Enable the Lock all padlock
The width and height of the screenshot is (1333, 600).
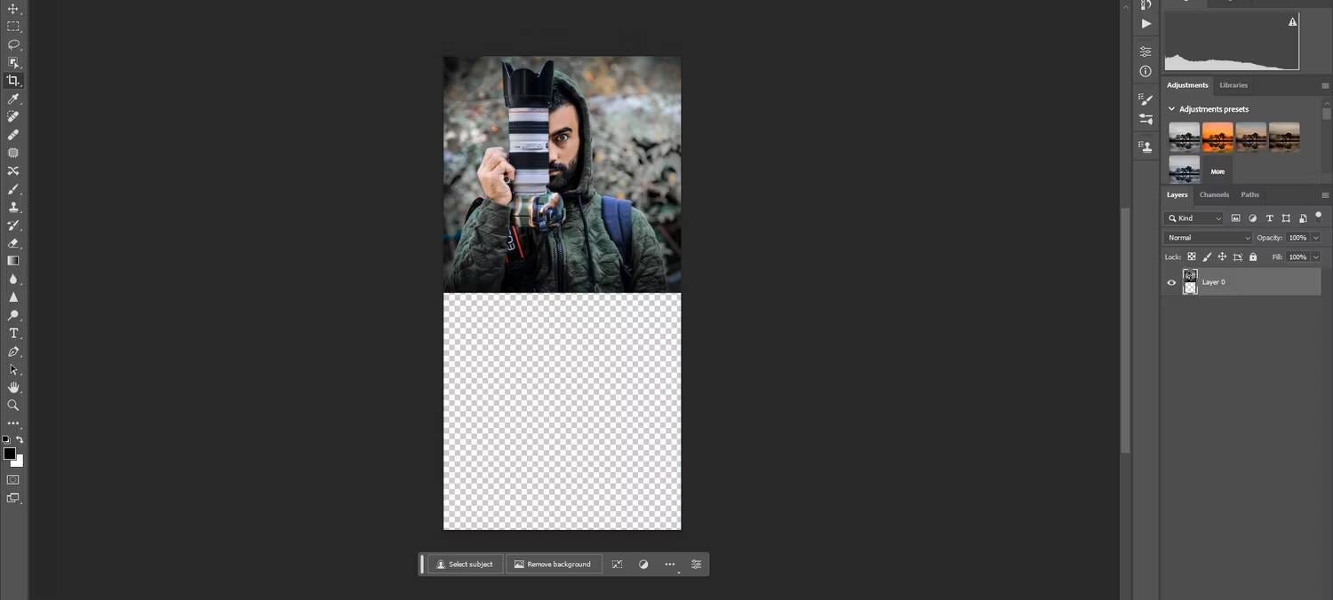click(x=1253, y=257)
